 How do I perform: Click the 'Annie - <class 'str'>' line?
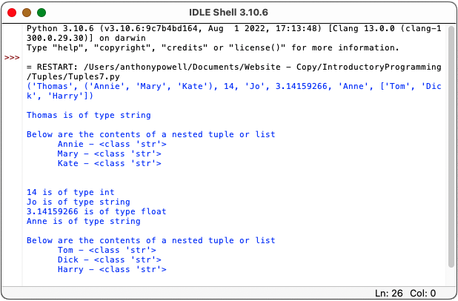click(112, 144)
